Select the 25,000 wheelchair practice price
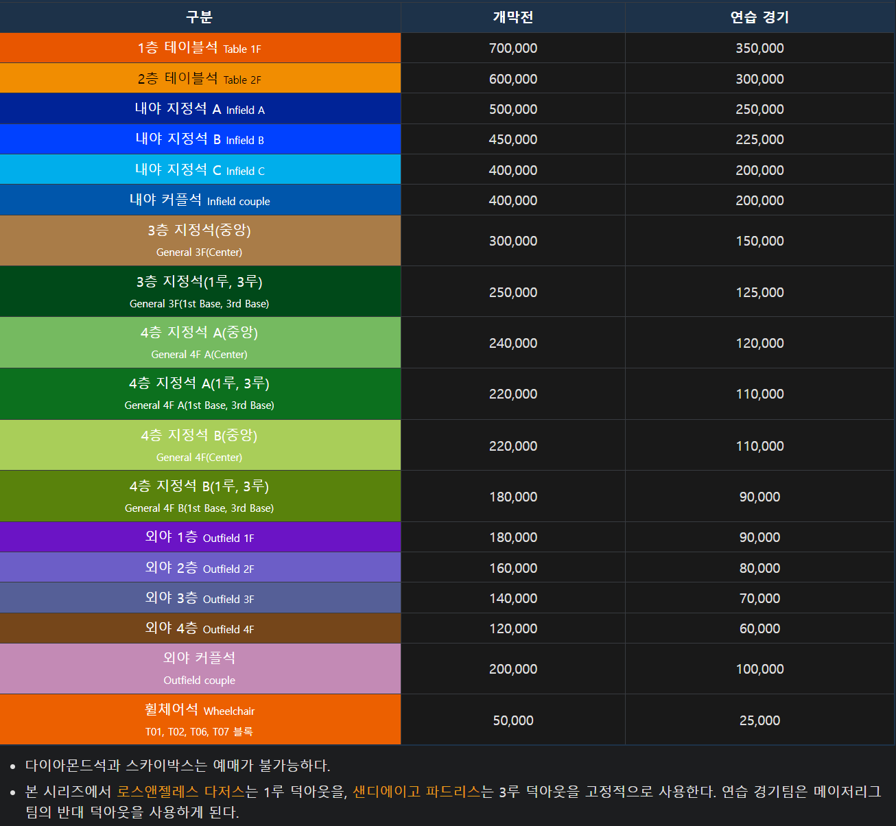The image size is (896, 826). point(759,720)
